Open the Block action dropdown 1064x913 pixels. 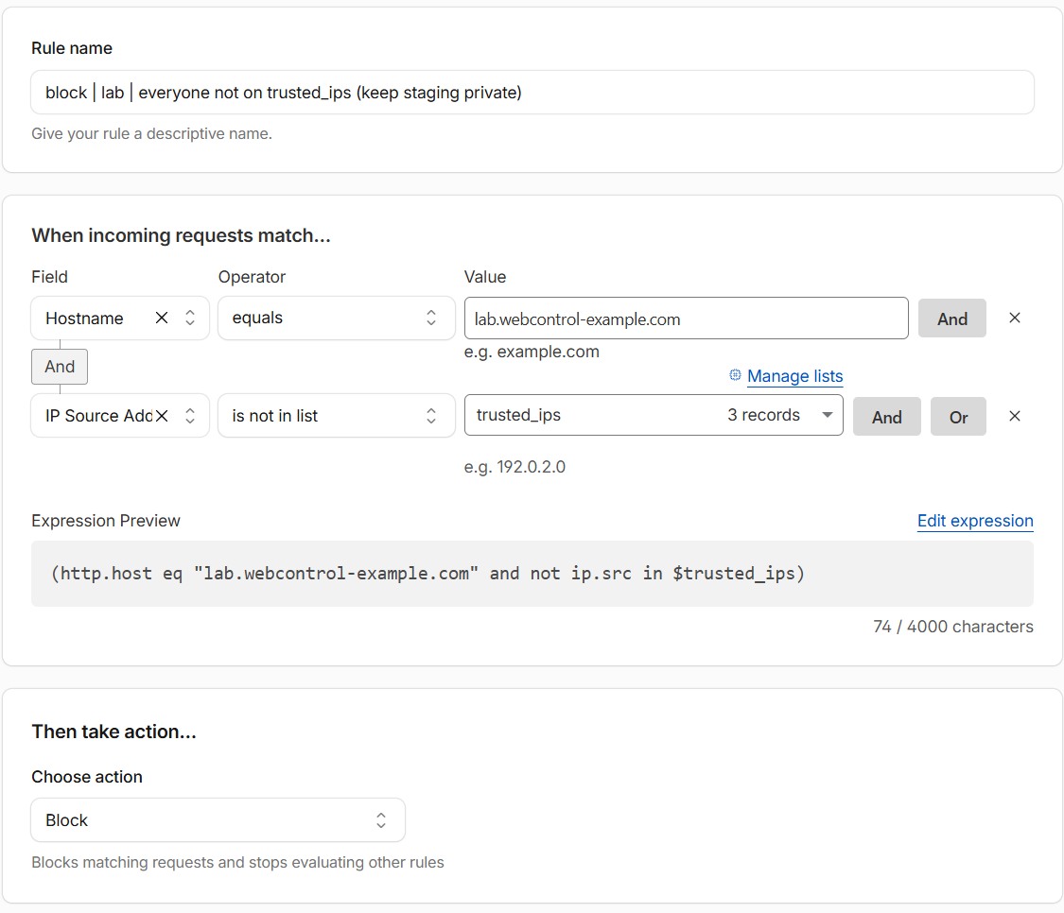tap(218, 820)
